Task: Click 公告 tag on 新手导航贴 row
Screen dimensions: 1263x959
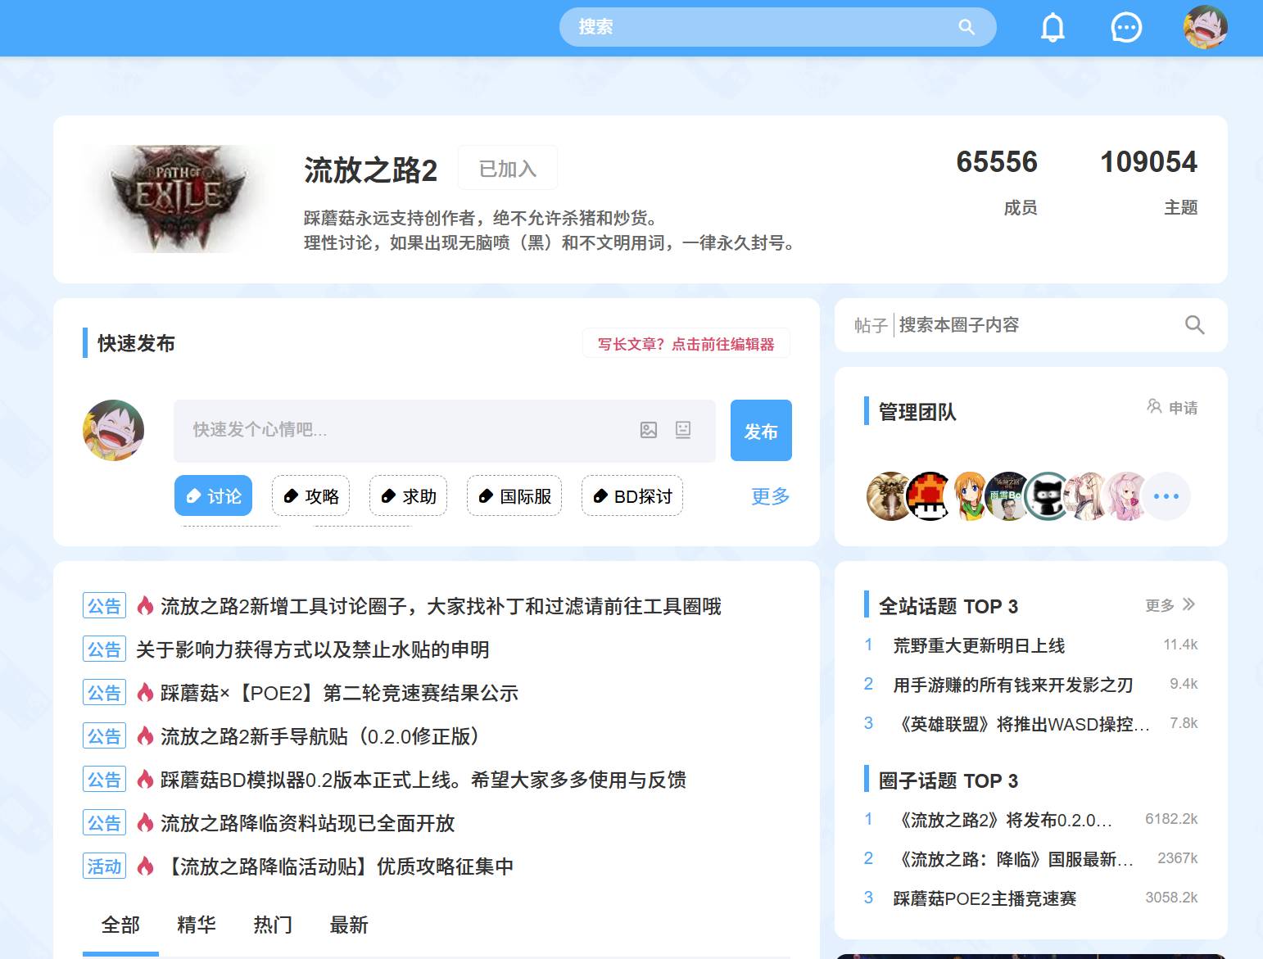Action: point(104,736)
